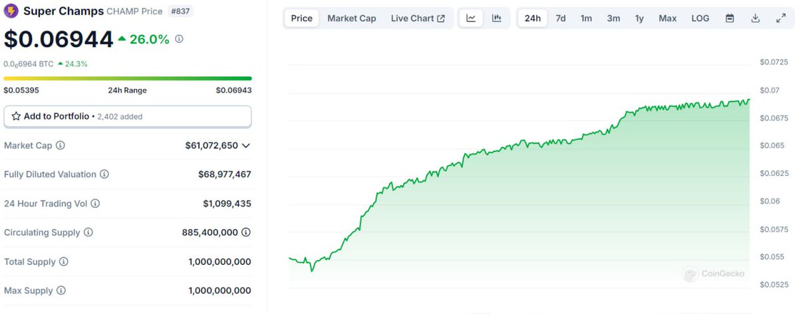The image size is (798, 314).
Task: Click info icon after 885,400,000 value
Action: 246,233
